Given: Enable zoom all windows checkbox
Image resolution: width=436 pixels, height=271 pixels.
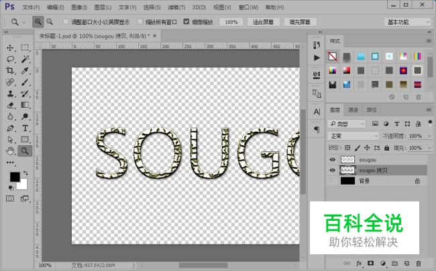Looking at the screenshot, I should [x=140, y=21].
